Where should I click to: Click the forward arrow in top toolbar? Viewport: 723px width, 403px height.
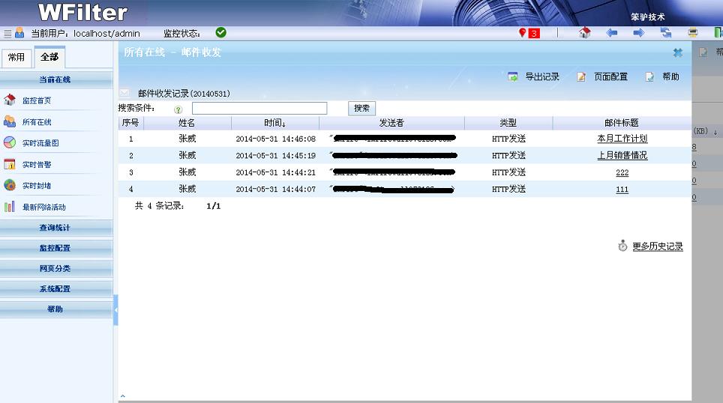[x=638, y=33]
